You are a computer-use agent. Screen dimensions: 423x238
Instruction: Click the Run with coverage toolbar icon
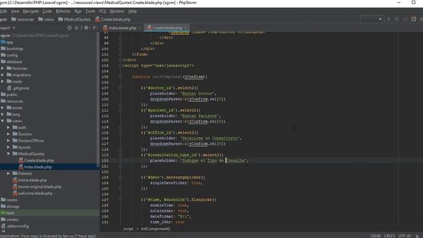pyautogui.click(x=405, y=19)
